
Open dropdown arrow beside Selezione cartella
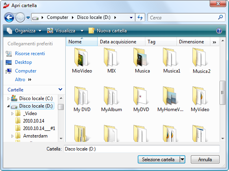pos(183,159)
